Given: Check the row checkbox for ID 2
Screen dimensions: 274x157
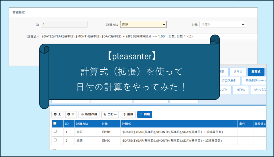Looking at the screenshot, I should pos(55,140).
